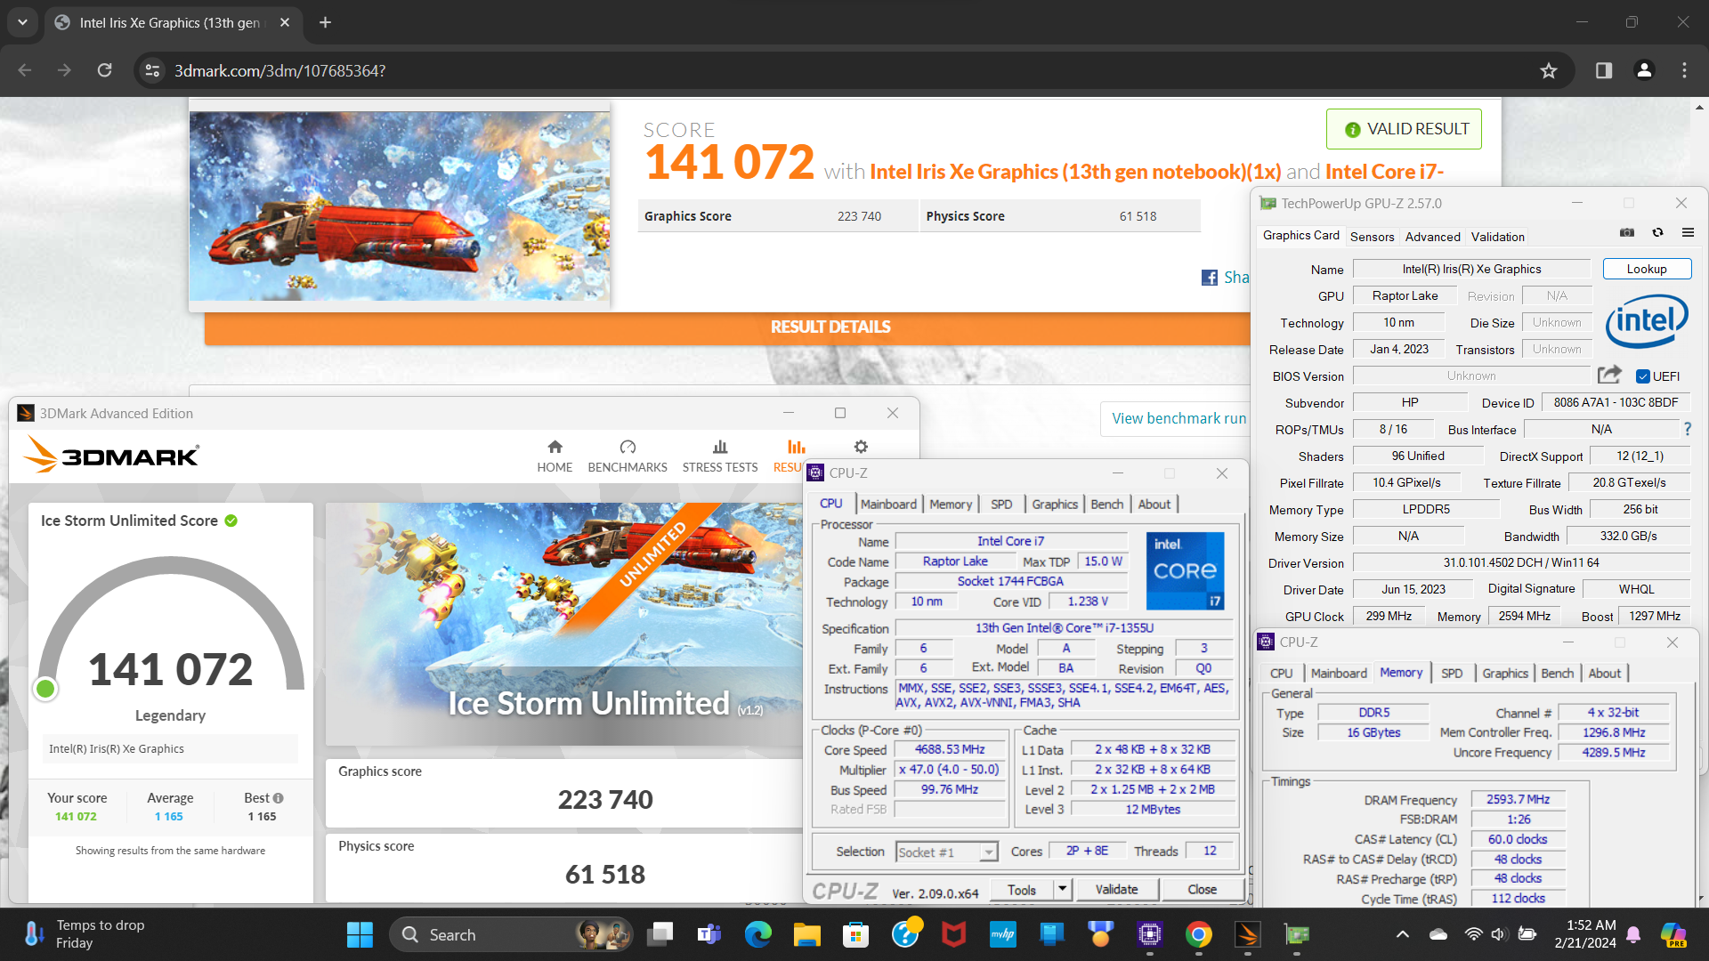Click the Ice Storm Unlimited banner in 3DMark
The image size is (1709, 961).
[564, 624]
